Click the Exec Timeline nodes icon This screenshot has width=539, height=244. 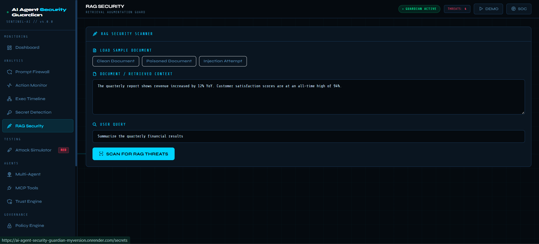(x=9, y=99)
